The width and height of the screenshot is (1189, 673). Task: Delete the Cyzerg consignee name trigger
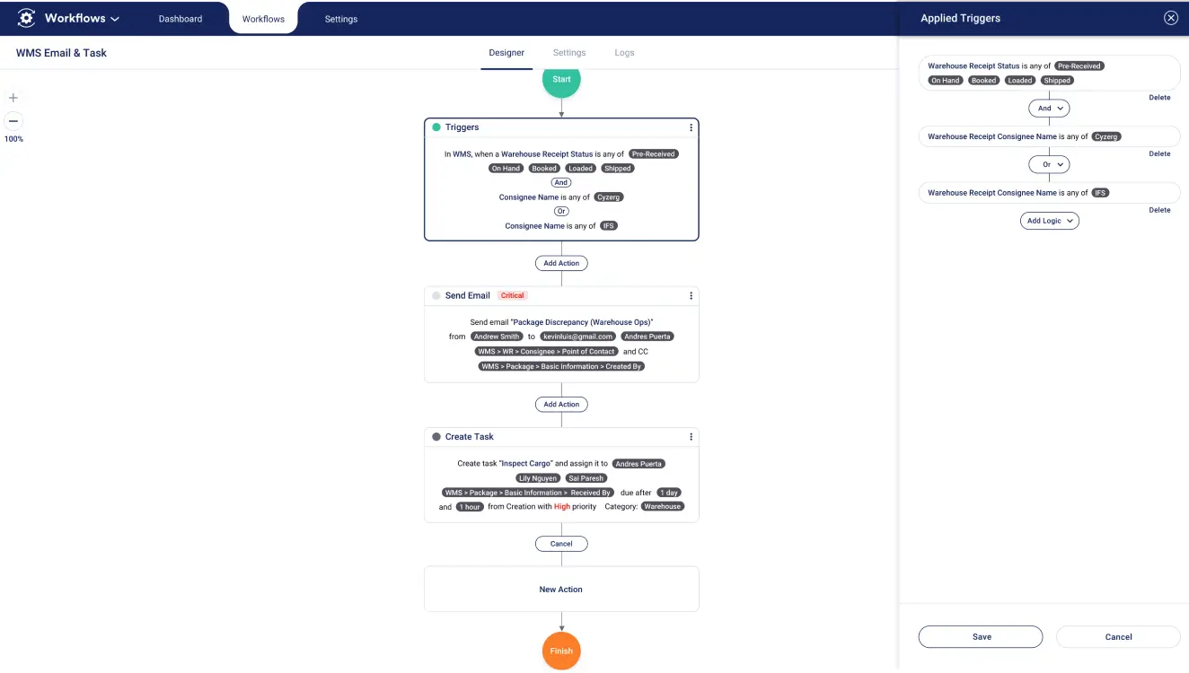pyautogui.click(x=1159, y=153)
